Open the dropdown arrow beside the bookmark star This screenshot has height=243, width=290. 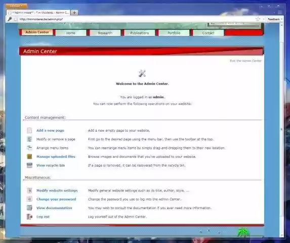pyautogui.click(x=264, y=19)
